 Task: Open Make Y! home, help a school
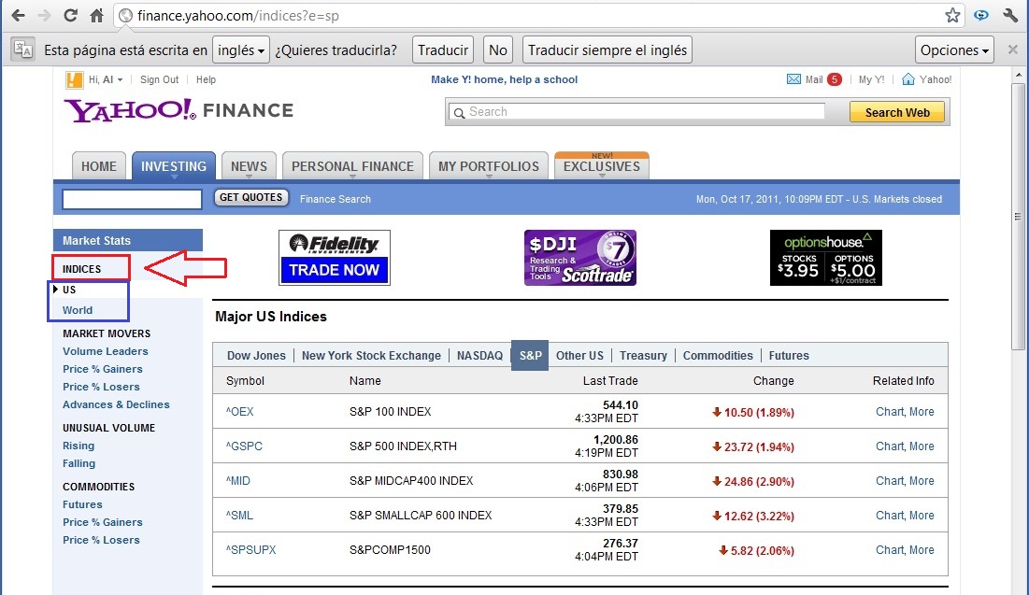pos(504,79)
